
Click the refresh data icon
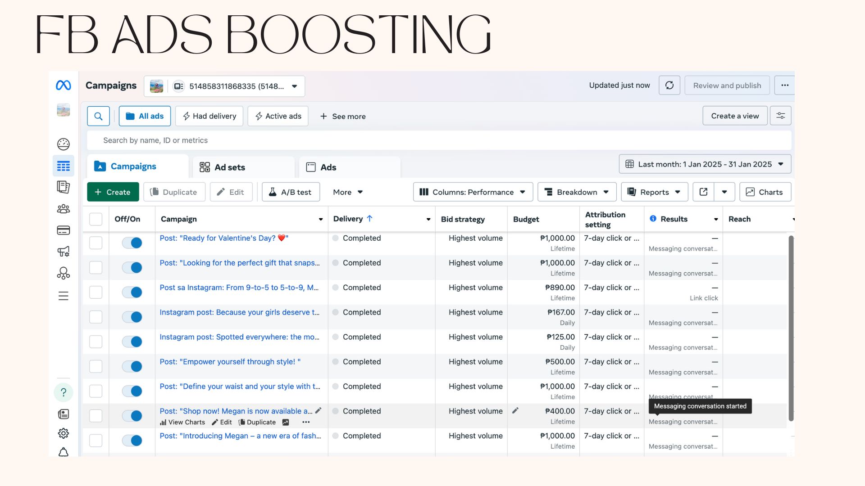669,85
